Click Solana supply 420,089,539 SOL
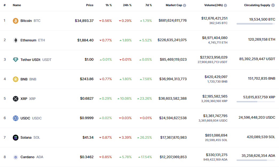The image size is (279, 167). tap(261, 137)
